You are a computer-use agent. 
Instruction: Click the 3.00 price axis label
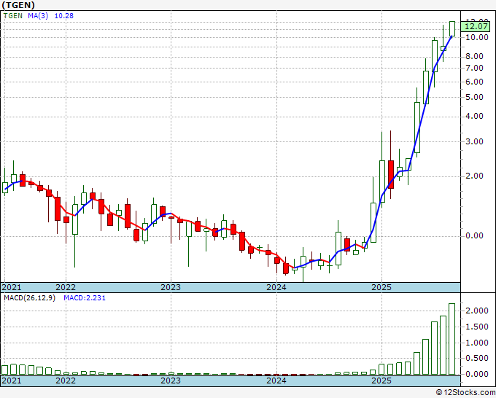coord(475,141)
